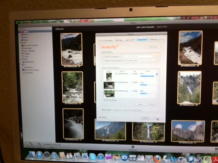Select the 7.3 MB photo row
This screenshot has height=163, width=218.
130,85
